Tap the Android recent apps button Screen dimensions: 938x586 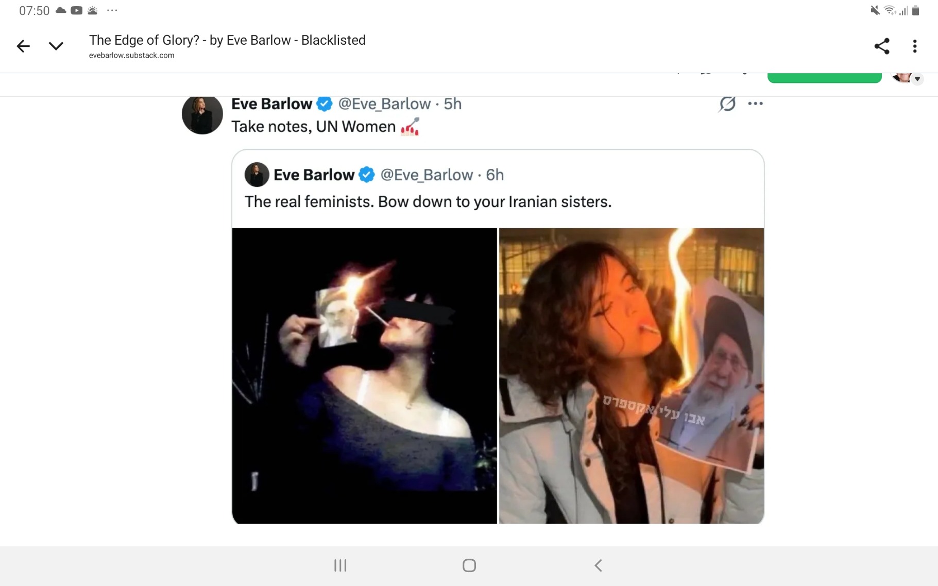point(340,565)
